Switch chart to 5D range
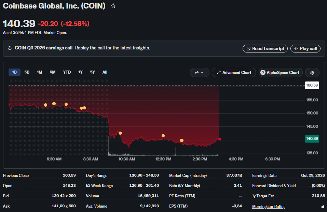 click(27, 72)
